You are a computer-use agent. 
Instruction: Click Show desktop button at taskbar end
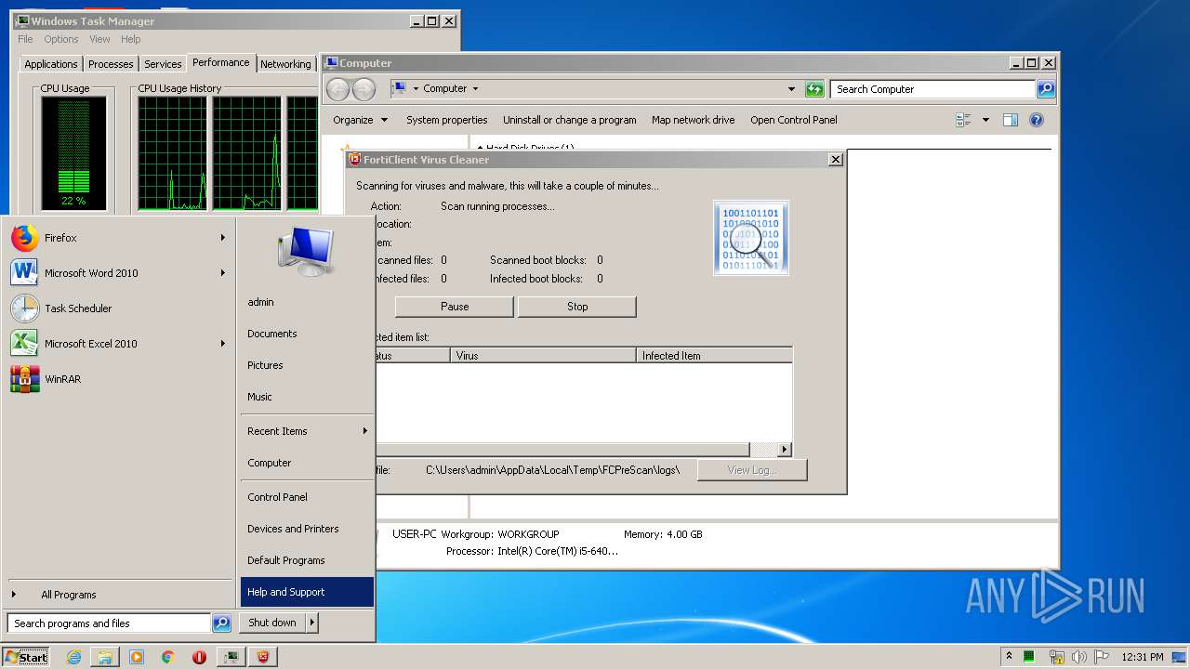(x=1181, y=657)
